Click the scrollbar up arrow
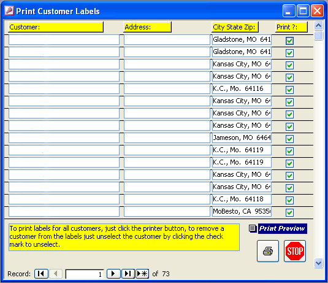This screenshot has width=328, height=283. (318, 26)
